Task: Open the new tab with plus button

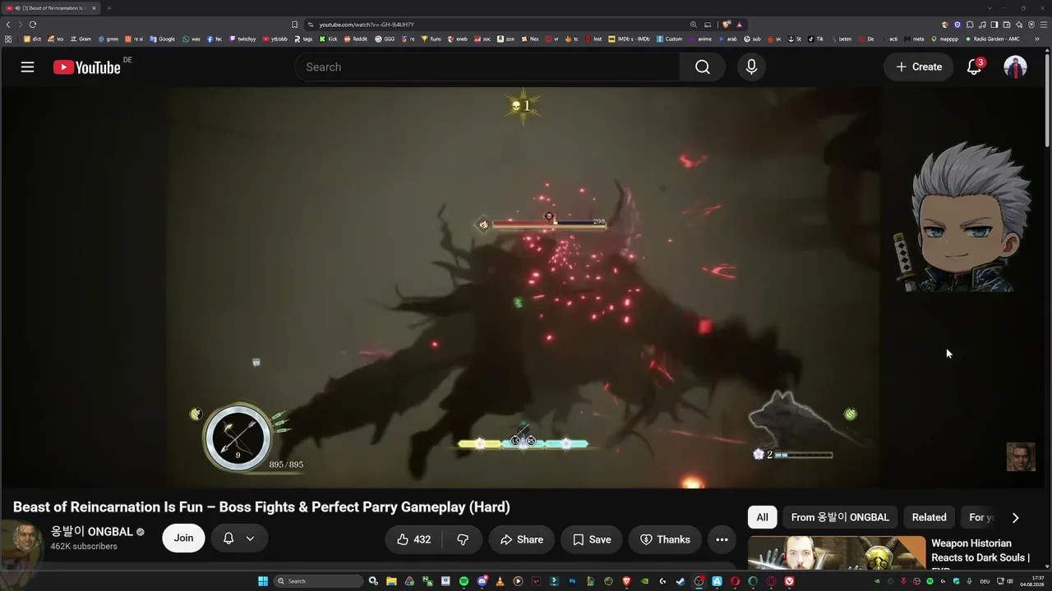Action: pyautogui.click(x=108, y=8)
